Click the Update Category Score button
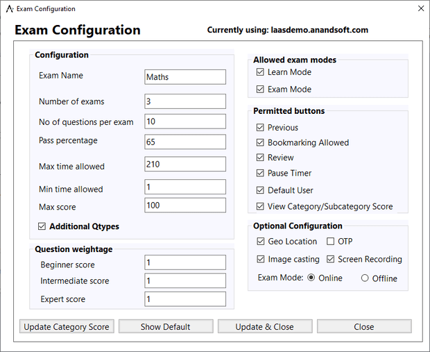This screenshot has width=430, height=352. [67, 326]
